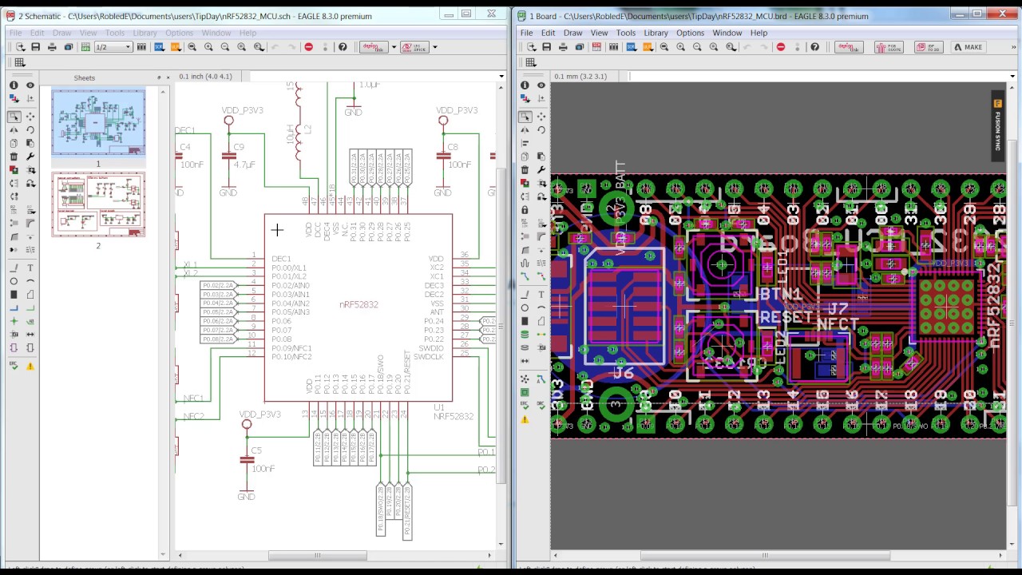Open dropdown arrow next to LTspice button
Image resolution: width=1022 pixels, height=575 pixels.
[434, 47]
